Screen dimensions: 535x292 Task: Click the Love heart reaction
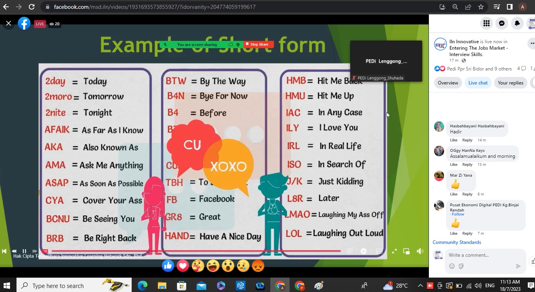point(183,266)
